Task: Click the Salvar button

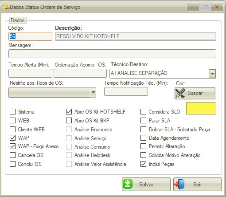Action: (146, 184)
